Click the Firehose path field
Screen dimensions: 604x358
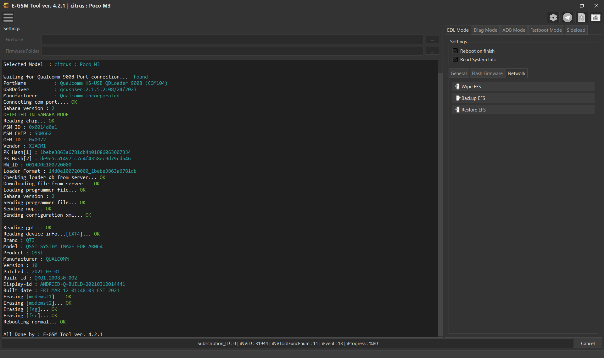(x=232, y=40)
